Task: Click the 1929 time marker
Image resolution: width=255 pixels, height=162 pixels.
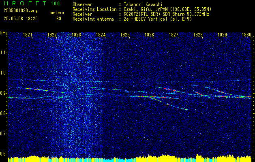Action: [x=222, y=35]
